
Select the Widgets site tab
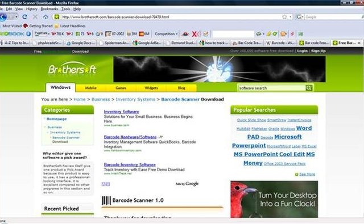(151, 88)
